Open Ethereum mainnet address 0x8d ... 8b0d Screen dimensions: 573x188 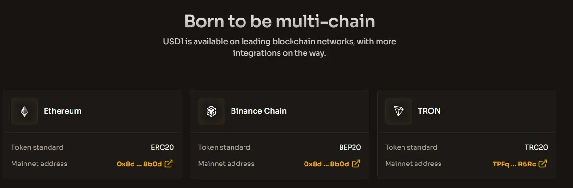click(x=139, y=164)
